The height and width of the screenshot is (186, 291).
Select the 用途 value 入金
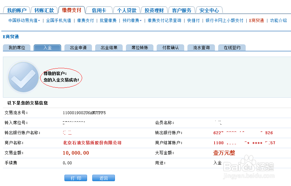tap(218, 163)
